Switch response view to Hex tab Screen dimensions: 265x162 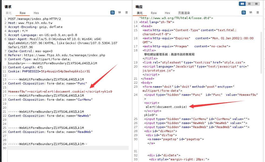pos(167,13)
